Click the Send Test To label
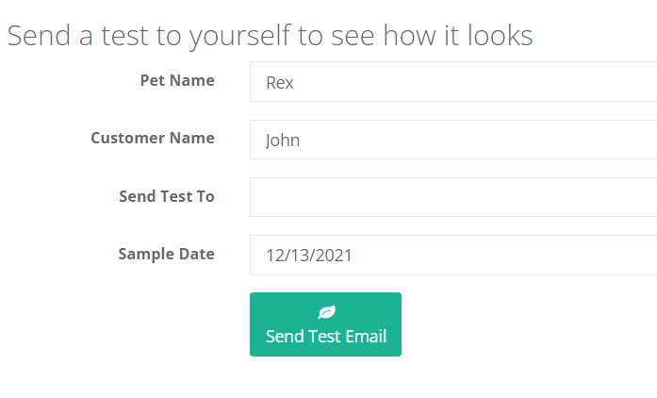Viewport: 657px width, 398px height. [x=167, y=196]
